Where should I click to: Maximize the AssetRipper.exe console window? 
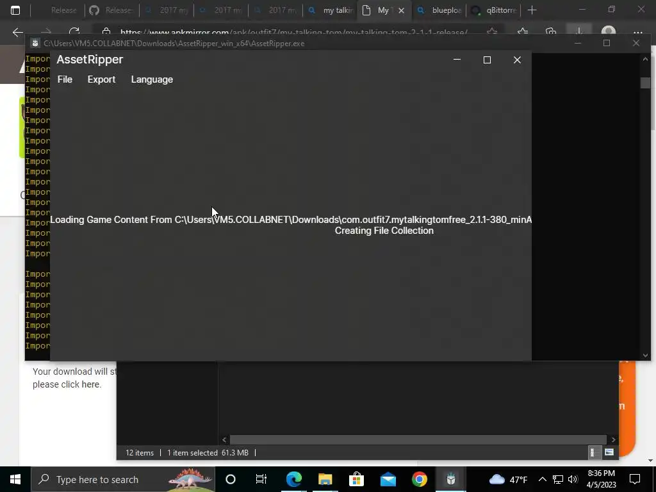[x=607, y=43]
